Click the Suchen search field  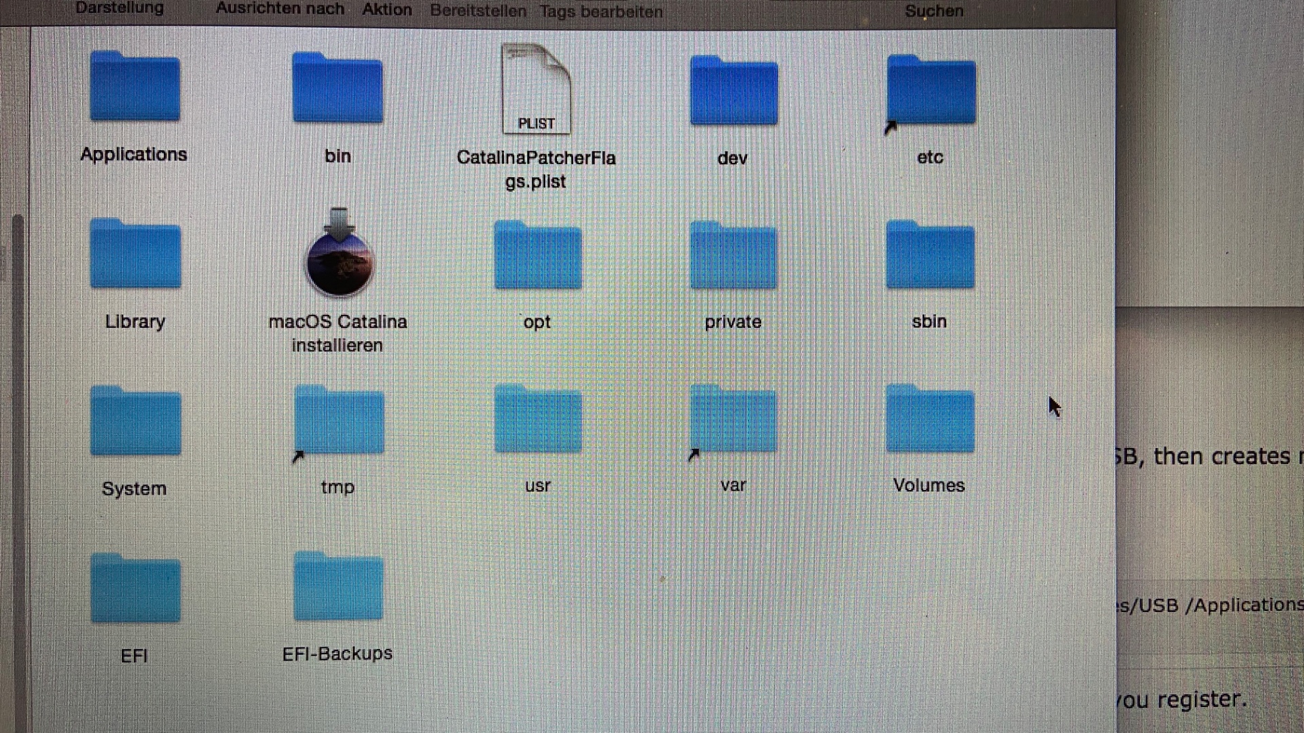click(934, 11)
